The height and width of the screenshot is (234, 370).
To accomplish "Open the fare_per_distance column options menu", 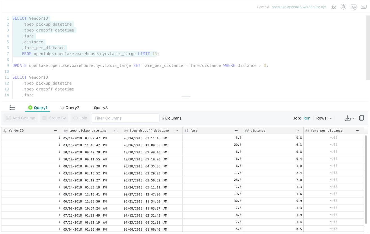I will pos(357,131).
